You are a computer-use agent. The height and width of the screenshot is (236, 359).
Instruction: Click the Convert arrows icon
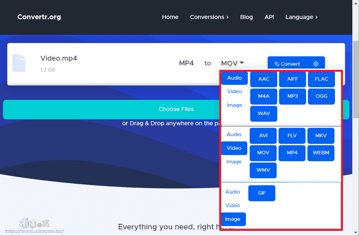276,64
